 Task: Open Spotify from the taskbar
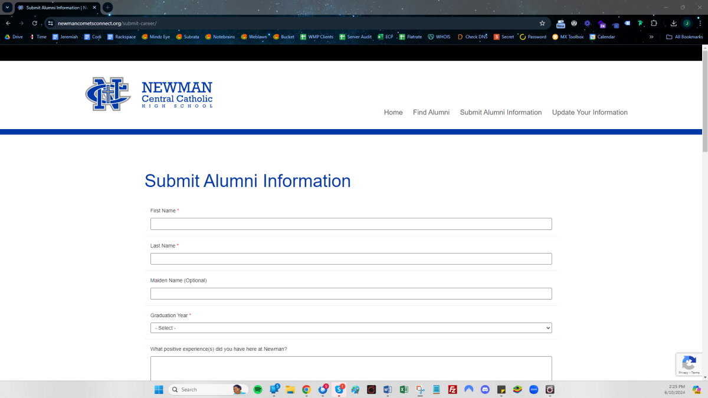pos(258,390)
